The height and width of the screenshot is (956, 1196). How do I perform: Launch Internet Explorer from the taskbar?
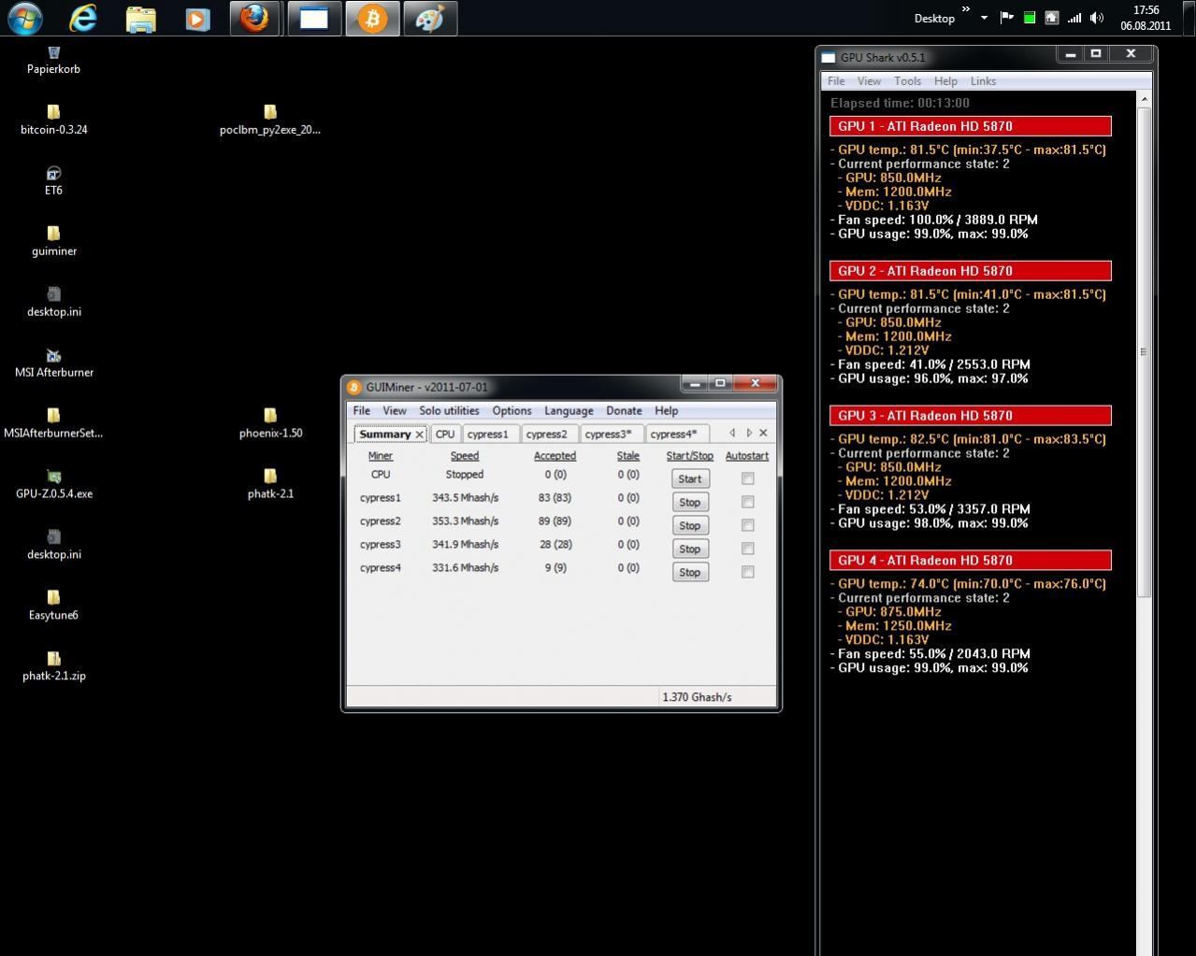tap(83, 18)
